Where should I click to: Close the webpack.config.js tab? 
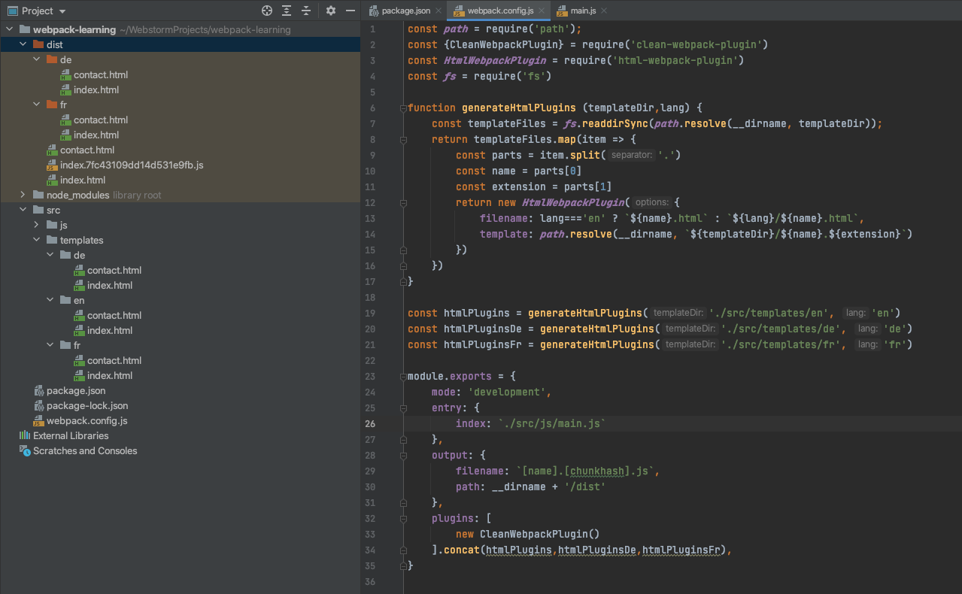click(542, 11)
